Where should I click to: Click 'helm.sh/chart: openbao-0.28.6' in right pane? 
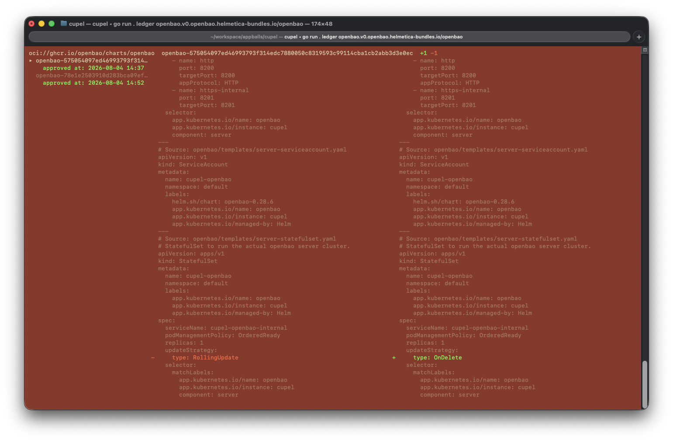point(464,202)
